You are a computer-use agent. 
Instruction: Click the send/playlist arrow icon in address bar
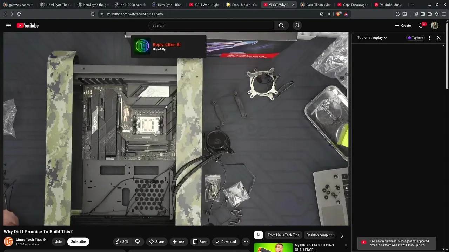pos(329,14)
